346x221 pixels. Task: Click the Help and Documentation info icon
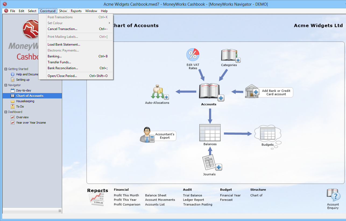[x=13, y=74]
